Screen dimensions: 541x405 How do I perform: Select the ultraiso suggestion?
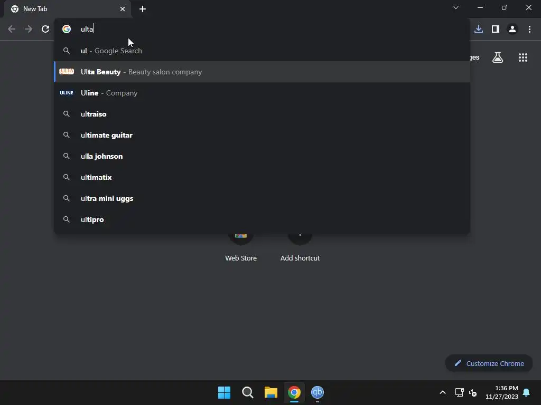point(262,114)
